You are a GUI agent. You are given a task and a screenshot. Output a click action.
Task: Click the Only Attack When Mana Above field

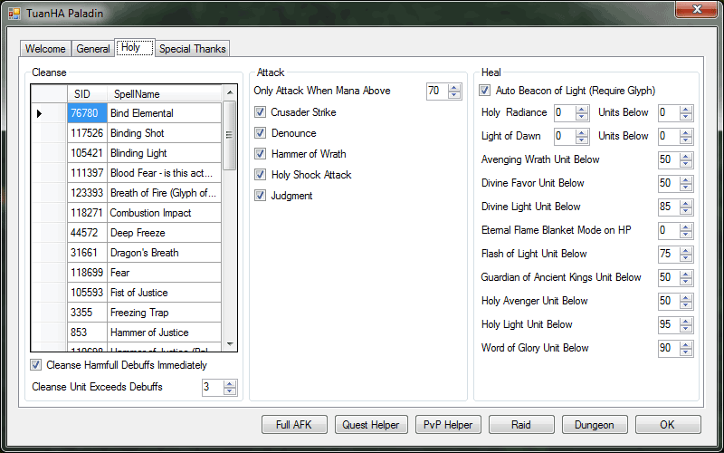[436, 91]
